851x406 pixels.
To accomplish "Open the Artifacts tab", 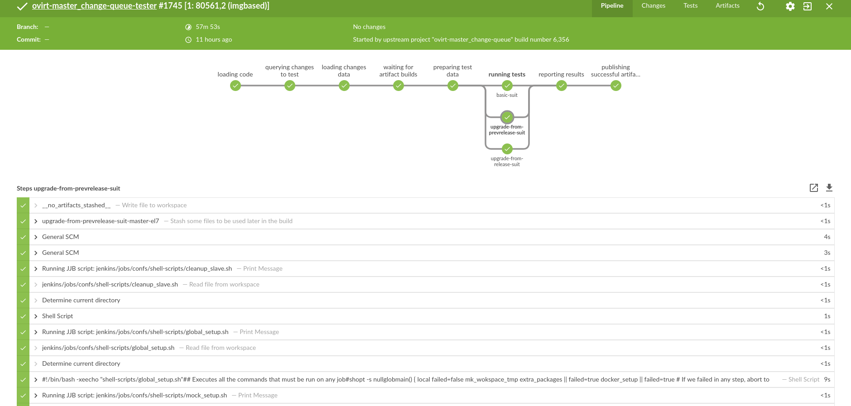I will pos(727,6).
